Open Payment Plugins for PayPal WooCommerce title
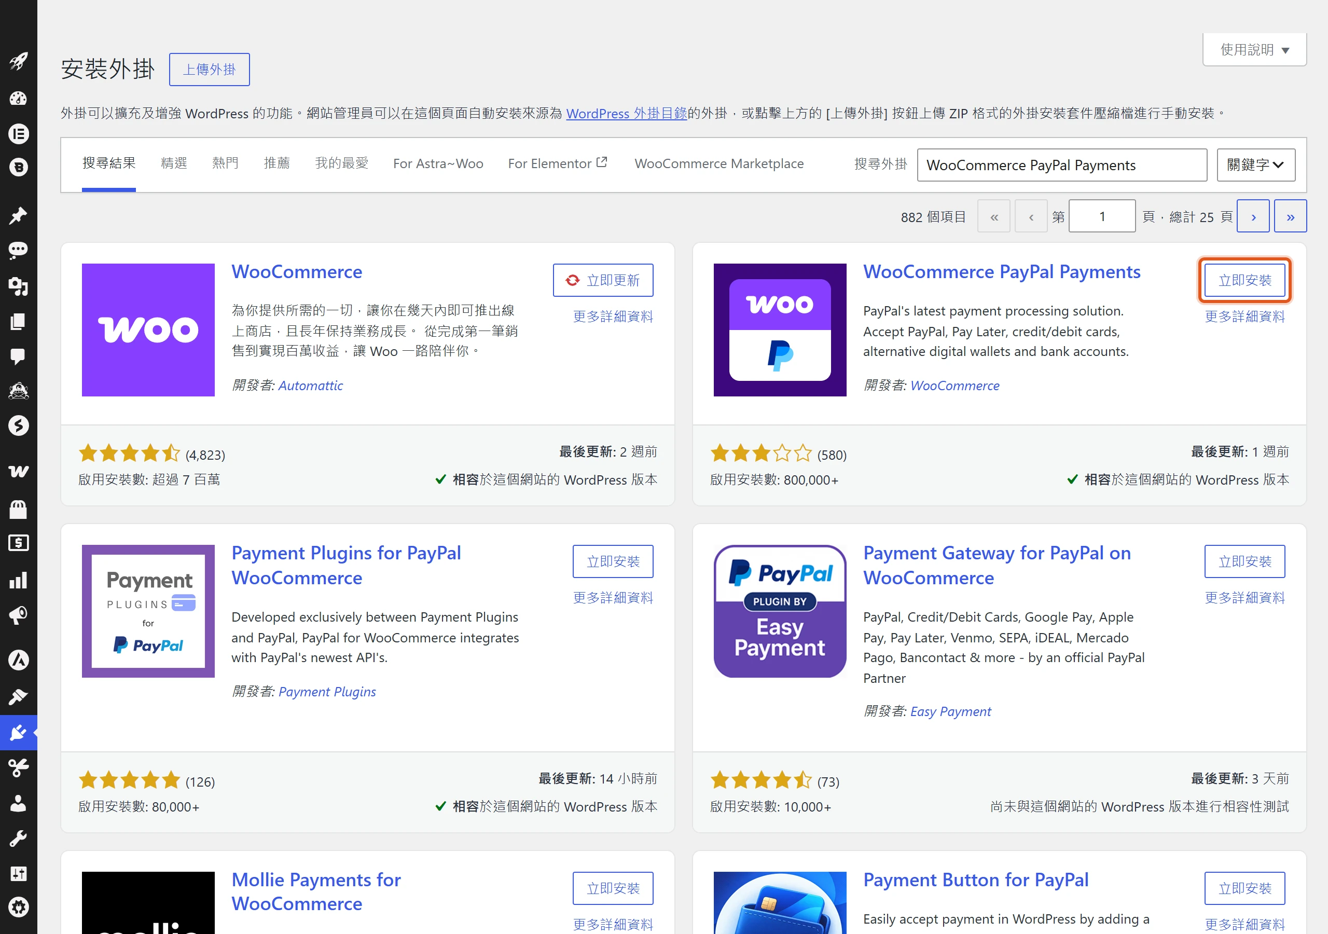1328x934 pixels. click(347, 566)
